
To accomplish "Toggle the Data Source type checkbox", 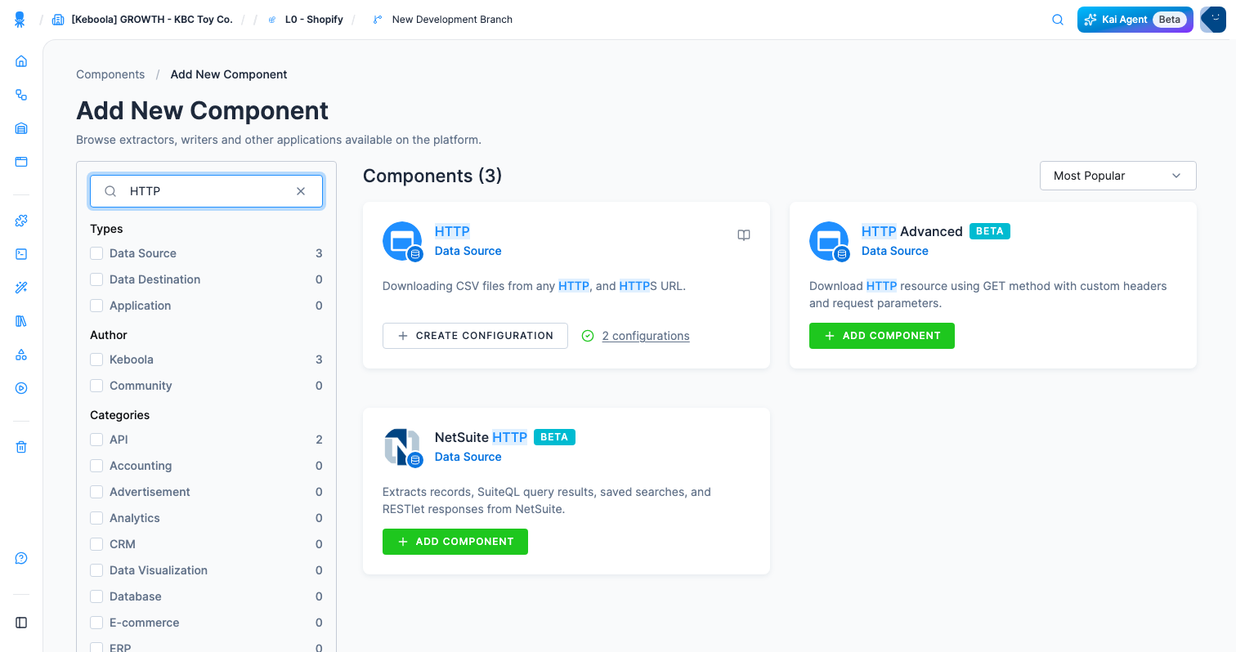I will click(96, 253).
